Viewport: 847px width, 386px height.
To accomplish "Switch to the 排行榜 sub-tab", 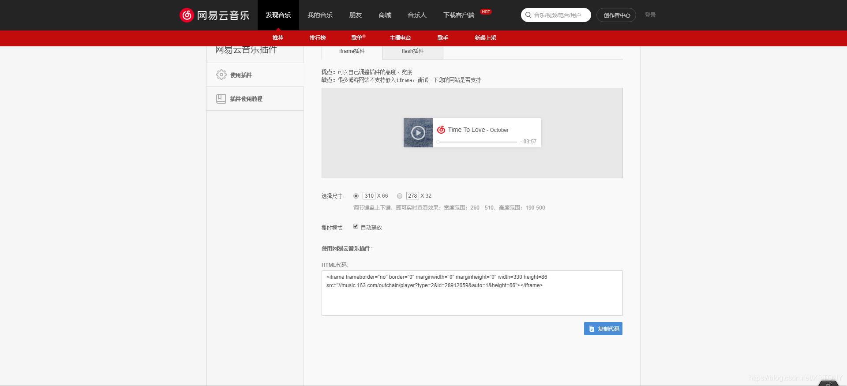I will [318, 38].
